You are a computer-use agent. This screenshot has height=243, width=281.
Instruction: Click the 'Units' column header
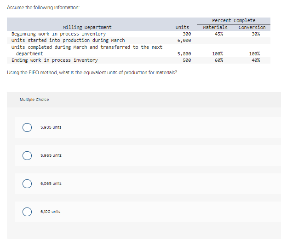(182, 27)
